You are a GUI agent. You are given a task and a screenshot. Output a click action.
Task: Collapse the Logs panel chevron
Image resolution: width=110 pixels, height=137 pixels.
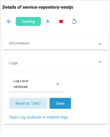tap(100, 62)
